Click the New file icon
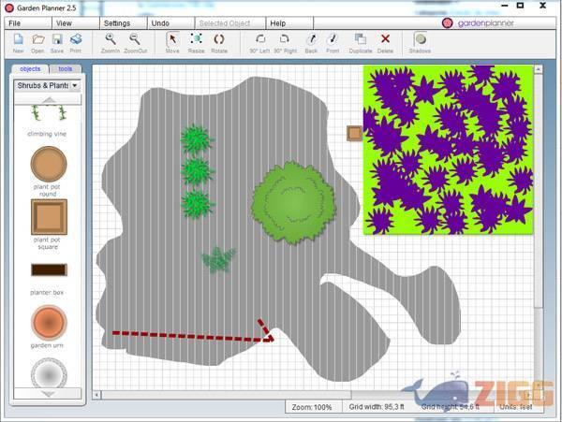The height and width of the screenshot is (422, 562). click(18, 40)
